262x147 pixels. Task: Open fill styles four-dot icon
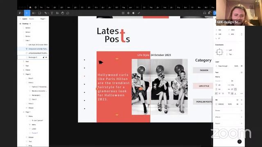[237, 100]
